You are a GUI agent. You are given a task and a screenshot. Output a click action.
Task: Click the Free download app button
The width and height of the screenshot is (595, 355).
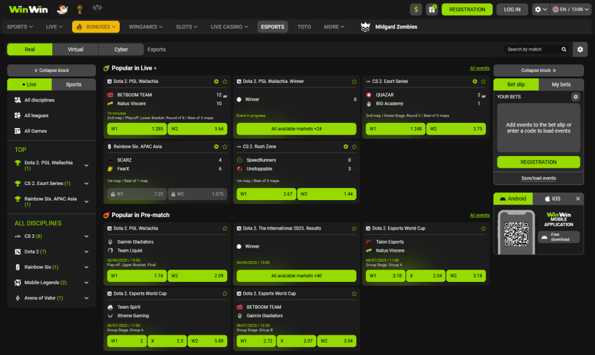tap(558, 237)
